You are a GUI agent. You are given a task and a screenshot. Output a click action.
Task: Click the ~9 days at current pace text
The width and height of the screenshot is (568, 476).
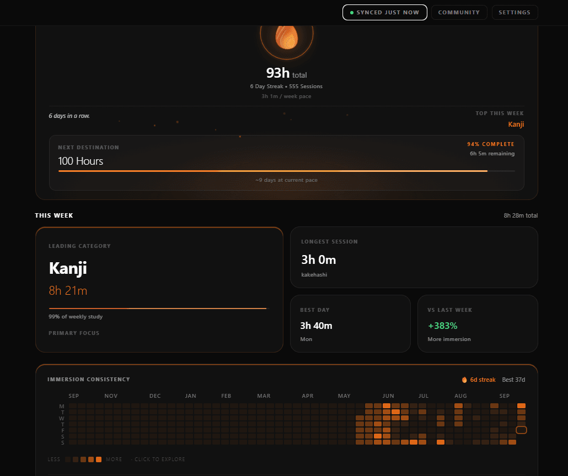(286, 180)
